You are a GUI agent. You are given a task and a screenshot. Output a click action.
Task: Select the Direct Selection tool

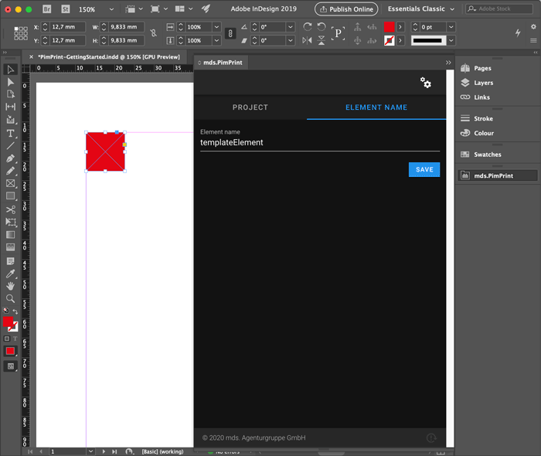coord(10,82)
